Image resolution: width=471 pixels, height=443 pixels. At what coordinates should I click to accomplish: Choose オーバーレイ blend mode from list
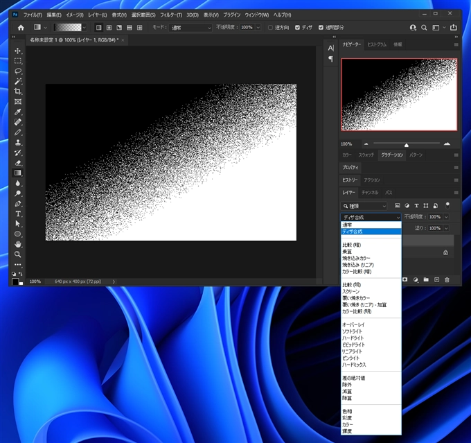355,324
